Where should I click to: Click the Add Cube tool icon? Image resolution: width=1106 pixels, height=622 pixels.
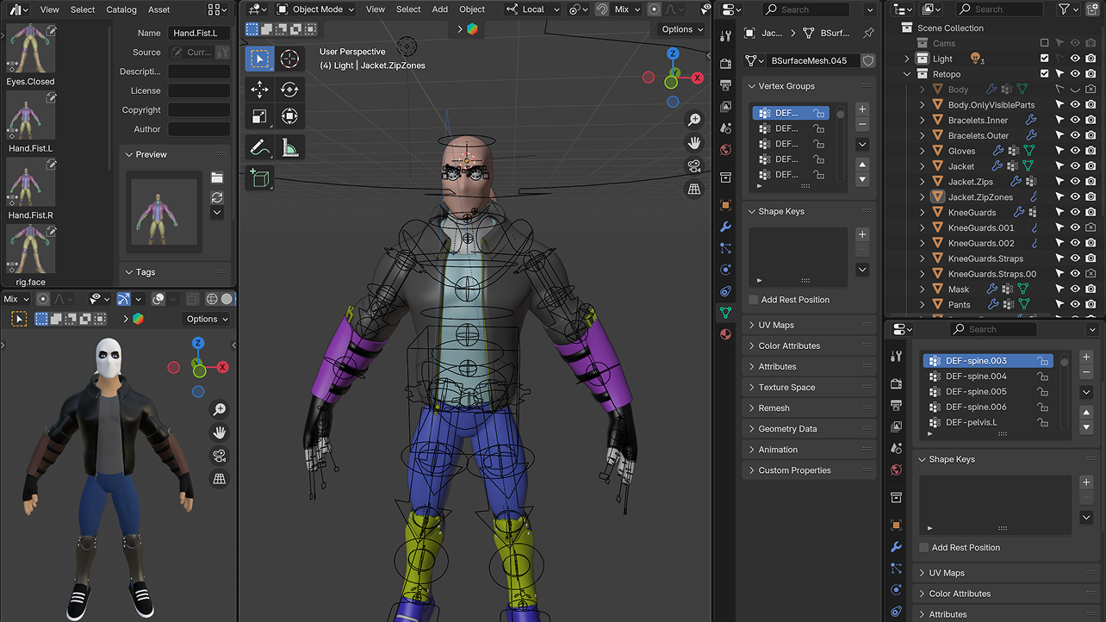pos(259,178)
